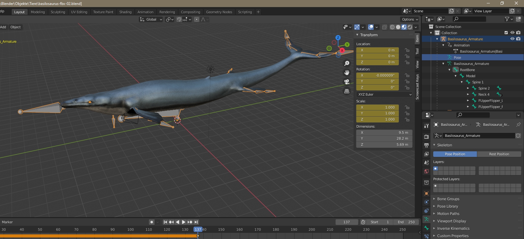Toggle the X location lock icon
The height and width of the screenshot is (239, 524).
(407, 50)
